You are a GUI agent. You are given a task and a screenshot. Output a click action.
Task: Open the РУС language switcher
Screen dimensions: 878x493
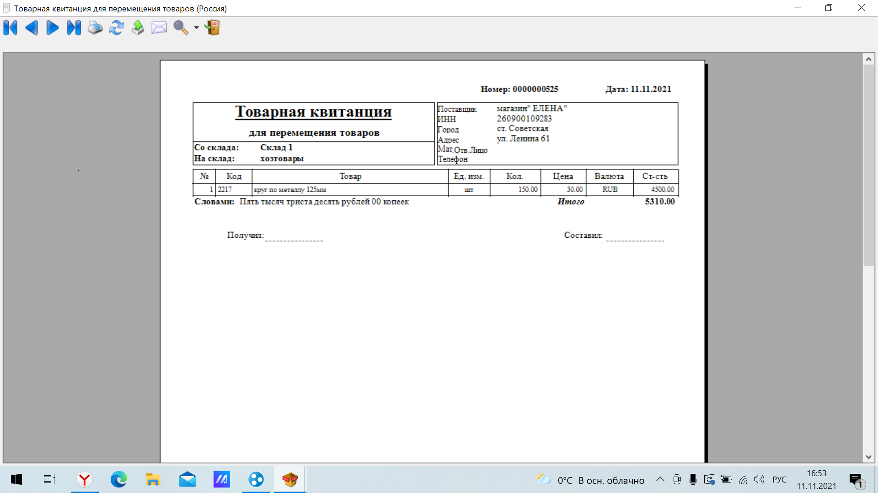[779, 479]
